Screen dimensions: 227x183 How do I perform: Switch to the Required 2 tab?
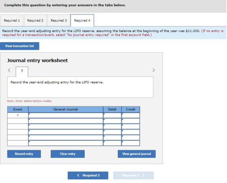(x=35, y=20)
